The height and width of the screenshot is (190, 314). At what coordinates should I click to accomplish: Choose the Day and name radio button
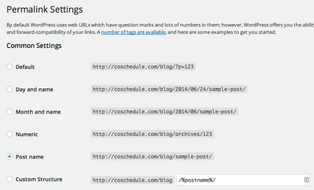10,89
